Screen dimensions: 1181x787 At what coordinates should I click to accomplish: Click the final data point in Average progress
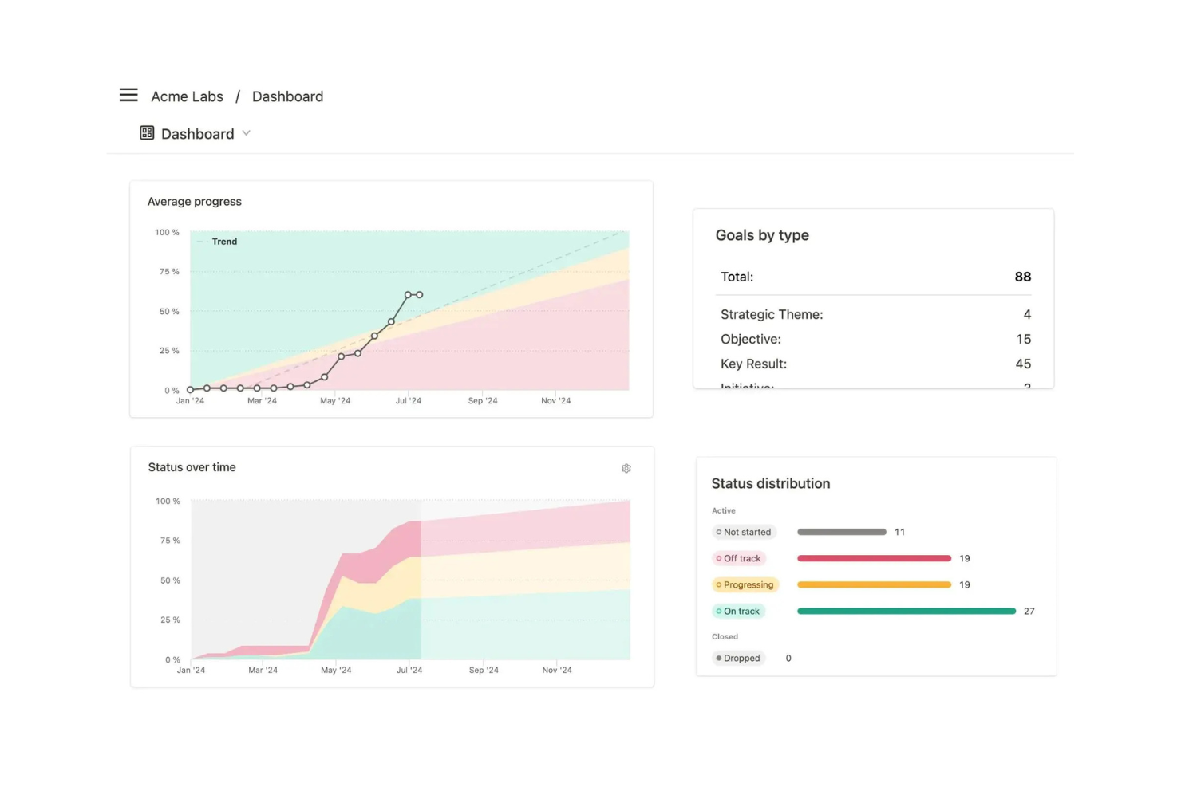click(x=420, y=293)
